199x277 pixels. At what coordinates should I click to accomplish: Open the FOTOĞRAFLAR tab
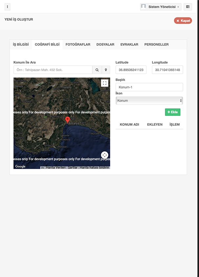pos(78,45)
